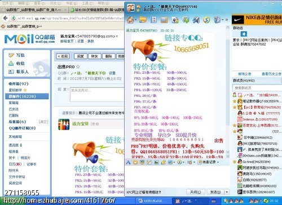Click the window shake icon in chat toolbar
The width and height of the screenshot is (282, 205).
(x=149, y=162)
